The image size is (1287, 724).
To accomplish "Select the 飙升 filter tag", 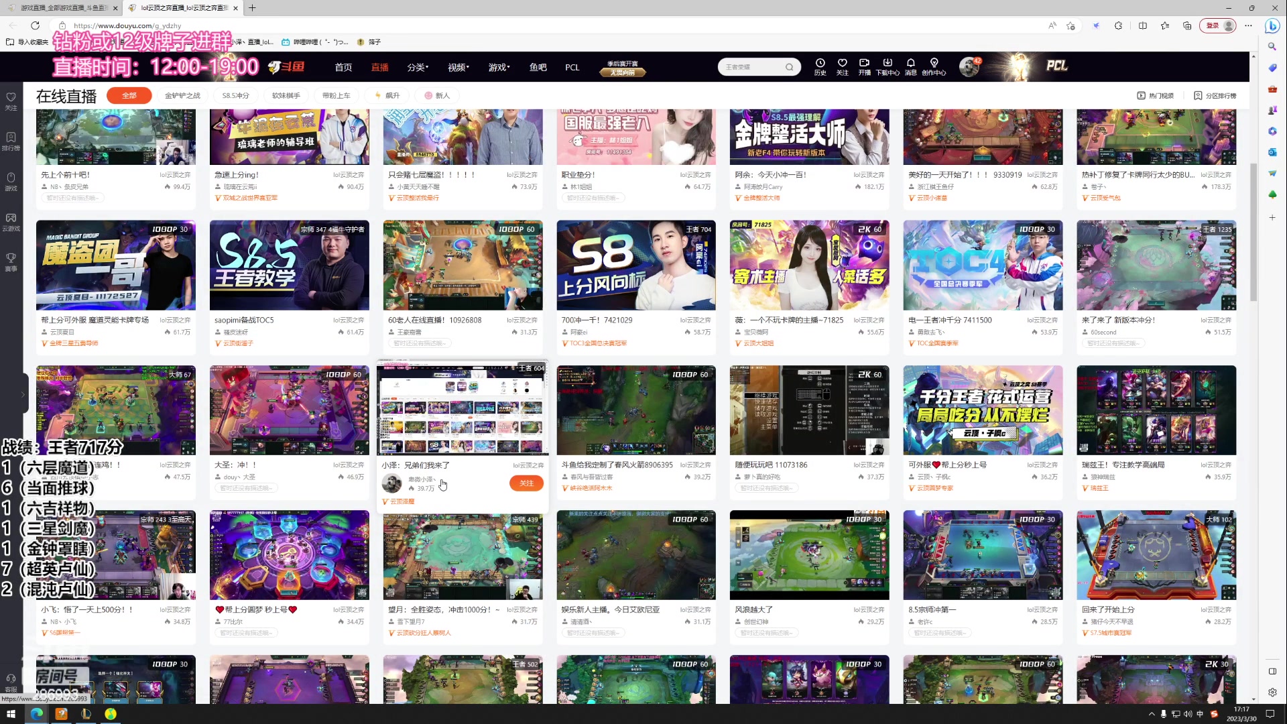I will [x=388, y=96].
